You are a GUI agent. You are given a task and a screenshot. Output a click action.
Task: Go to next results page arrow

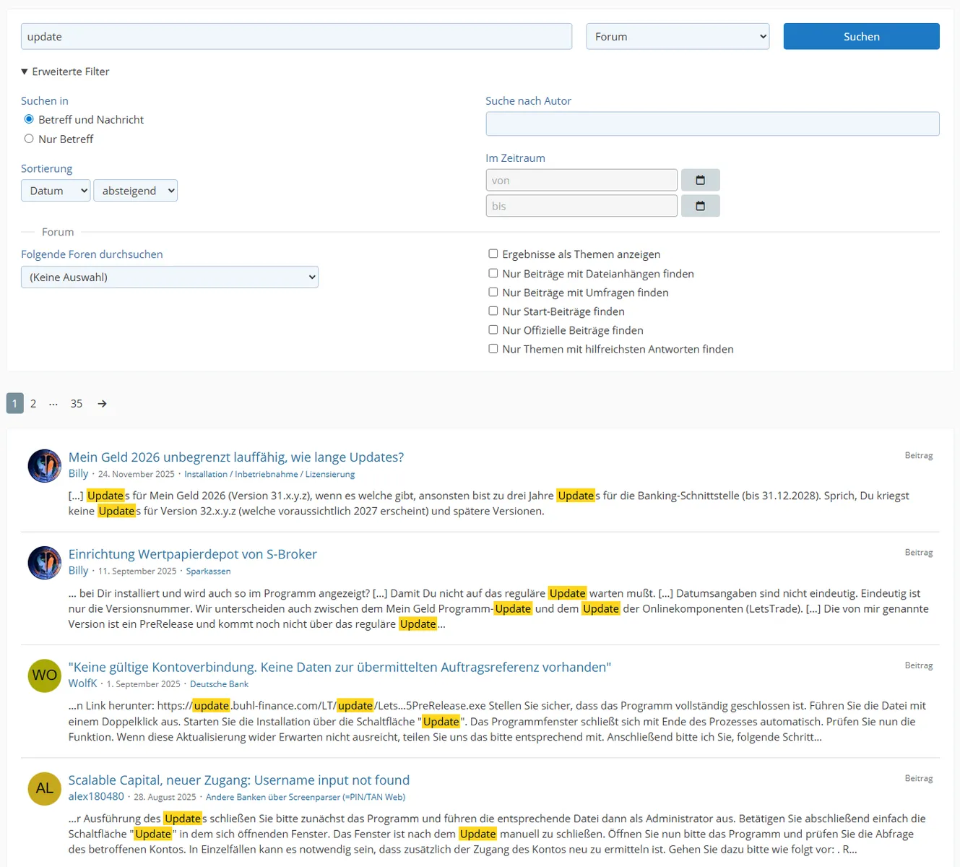click(103, 404)
